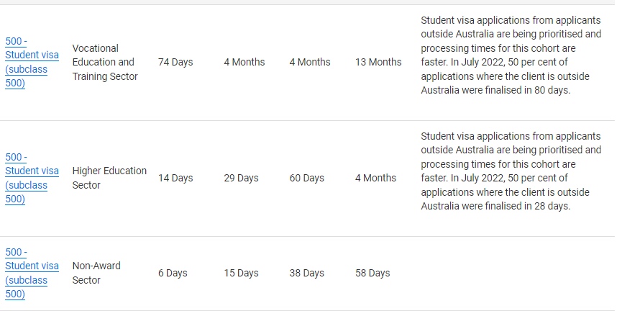Screen dimensions: 640x311
Task: Click the note mentioning finalised in 80 days
Action: (511, 55)
